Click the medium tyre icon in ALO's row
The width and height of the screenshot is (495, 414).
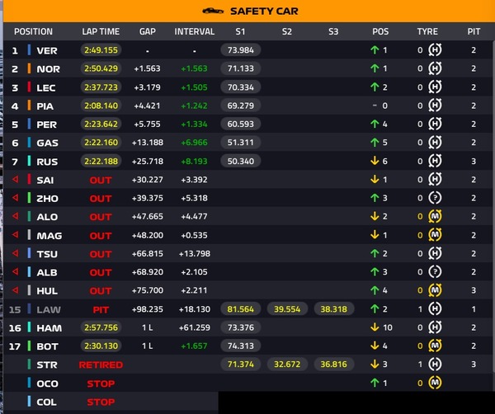(435, 216)
